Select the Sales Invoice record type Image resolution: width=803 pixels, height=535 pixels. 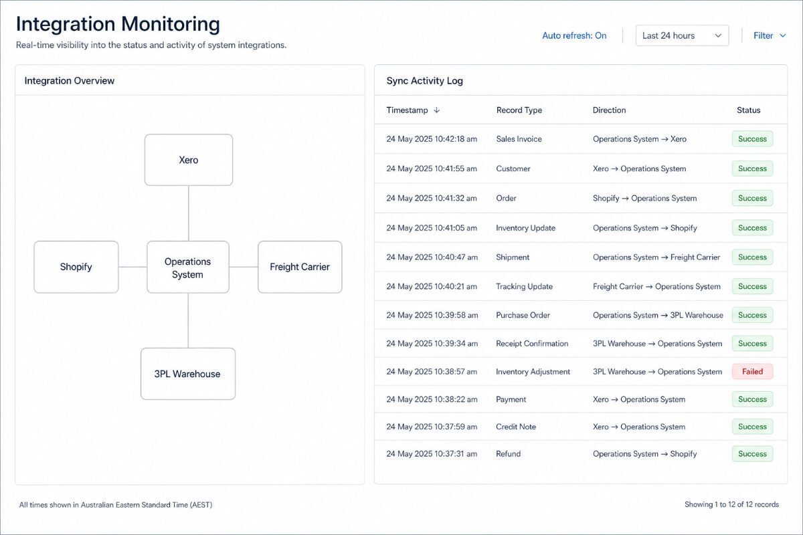pyautogui.click(x=519, y=139)
